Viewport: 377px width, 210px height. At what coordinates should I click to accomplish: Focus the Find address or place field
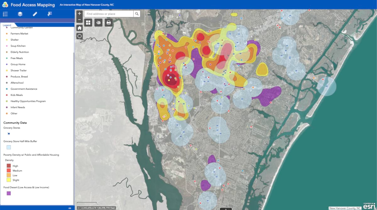point(109,14)
